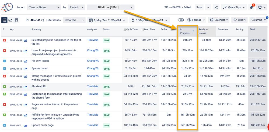Click the Export button
Screen dimensions: 269x132
239,20
